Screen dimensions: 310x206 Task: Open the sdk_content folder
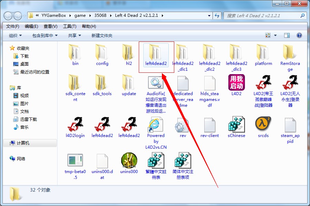click(75, 88)
